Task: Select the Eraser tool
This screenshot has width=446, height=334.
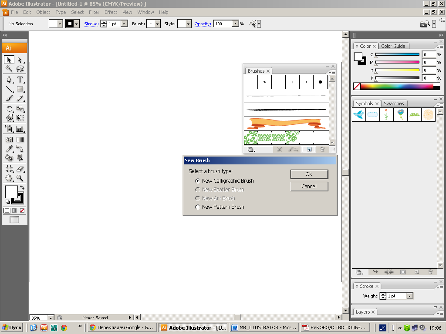Action: pyautogui.click(x=20, y=169)
